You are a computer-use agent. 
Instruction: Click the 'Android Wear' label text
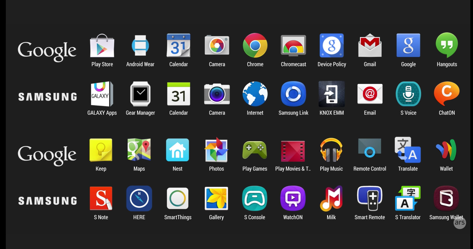(140, 64)
